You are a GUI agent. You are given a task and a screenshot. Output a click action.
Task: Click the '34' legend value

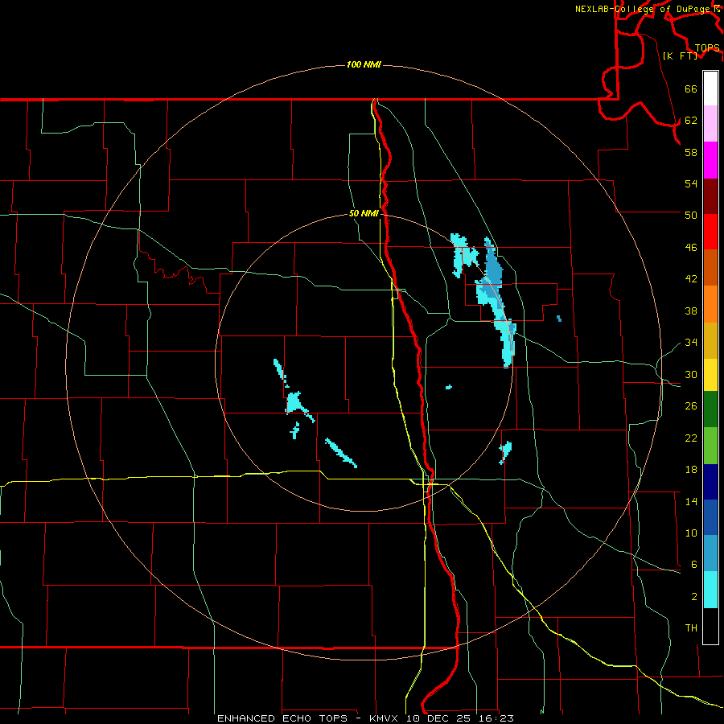coord(691,343)
